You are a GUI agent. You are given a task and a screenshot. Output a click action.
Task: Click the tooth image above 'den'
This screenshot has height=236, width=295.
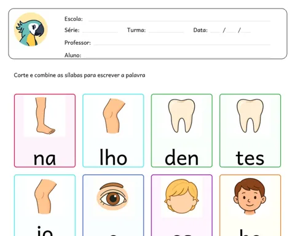coord(181,116)
